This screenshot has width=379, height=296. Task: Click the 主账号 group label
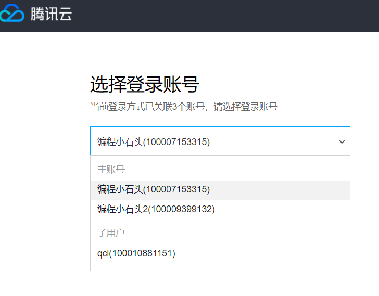pos(111,170)
